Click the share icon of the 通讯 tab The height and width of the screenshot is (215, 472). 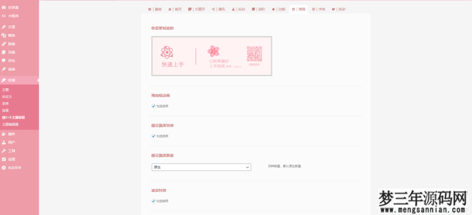click(x=213, y=9)
